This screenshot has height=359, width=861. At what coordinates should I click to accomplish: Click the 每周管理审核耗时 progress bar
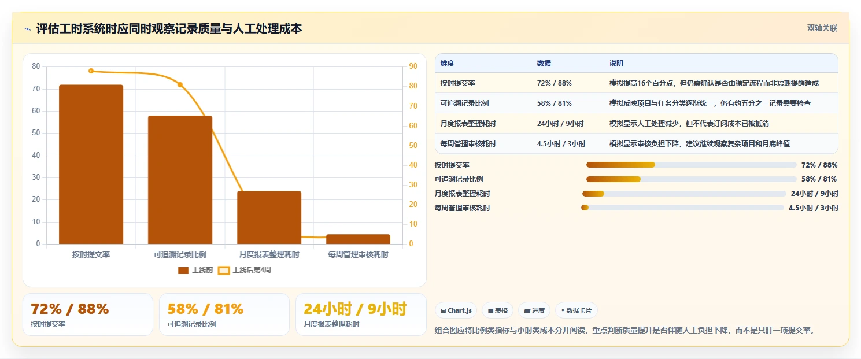682,208
